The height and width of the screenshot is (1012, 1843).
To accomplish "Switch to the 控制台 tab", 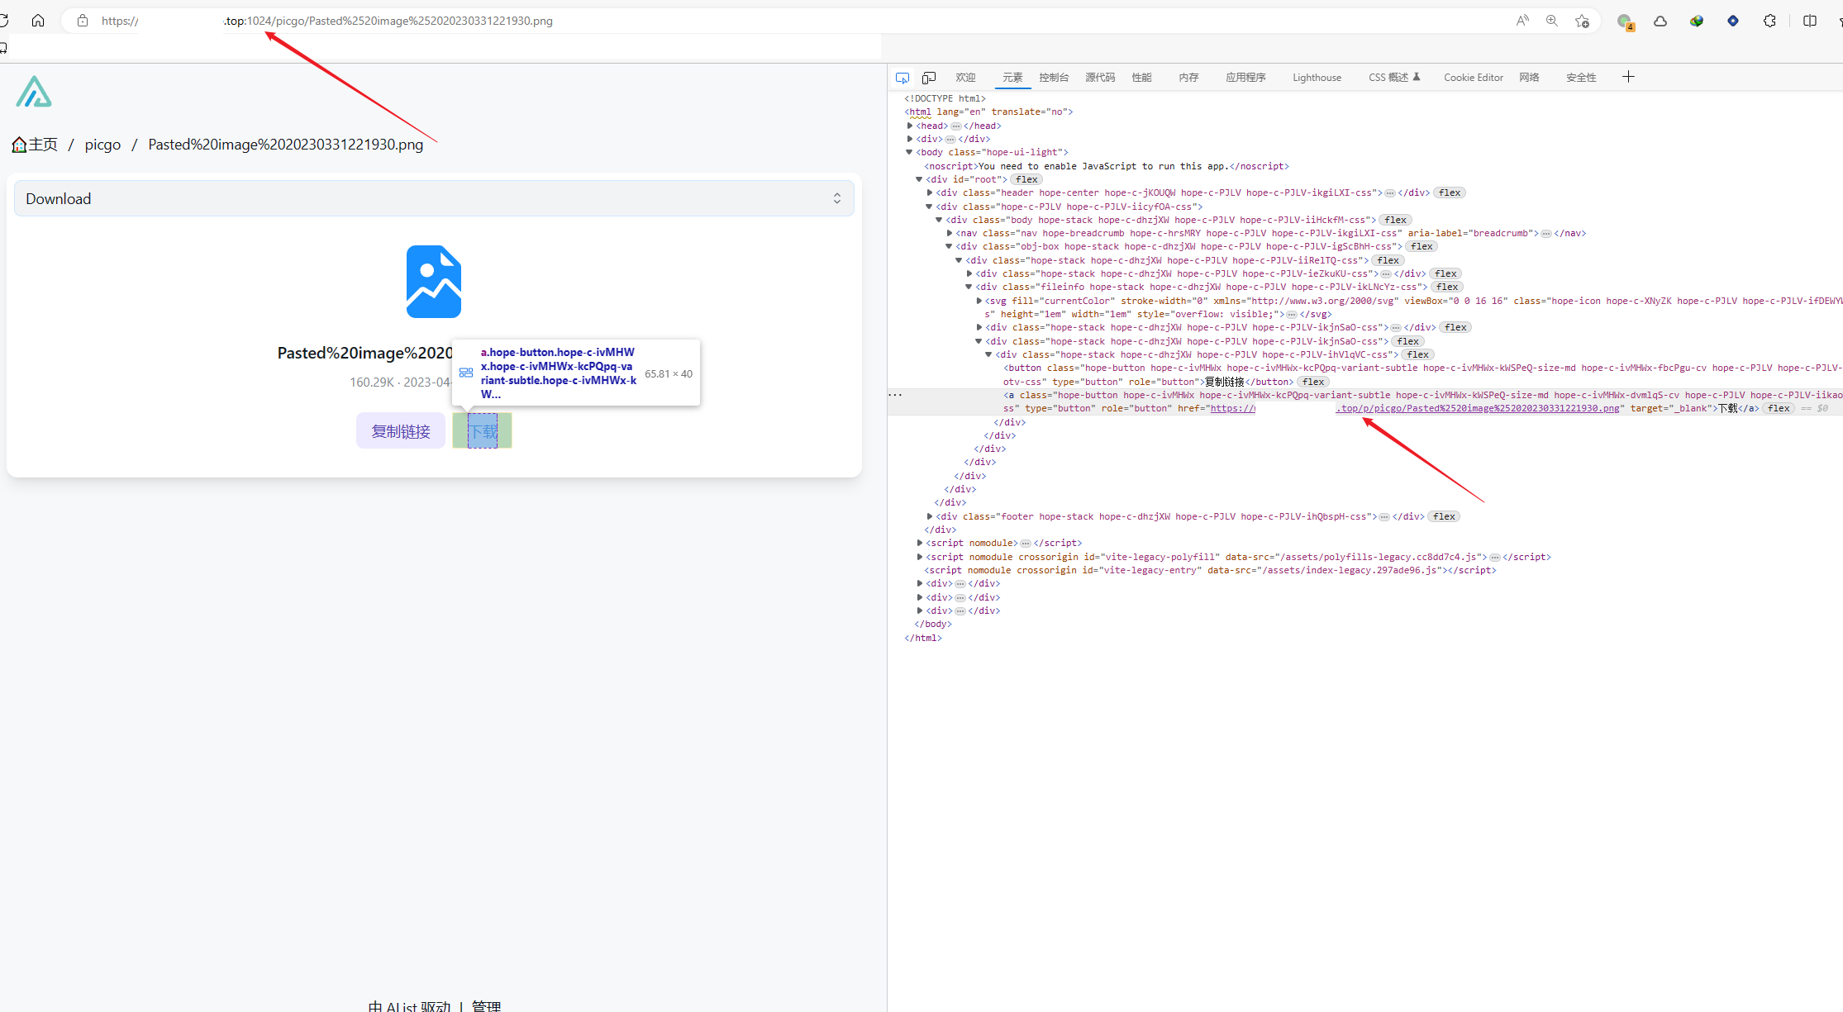I will pyautogui.click(x=1054, y=78).
